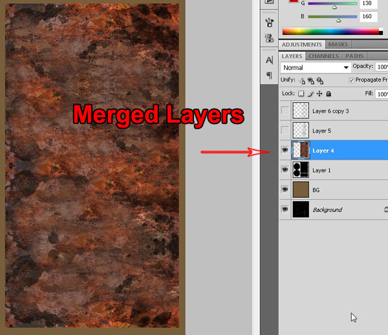
Task: Click the lock all padlock icon
Action: click(x=329, y=94)
